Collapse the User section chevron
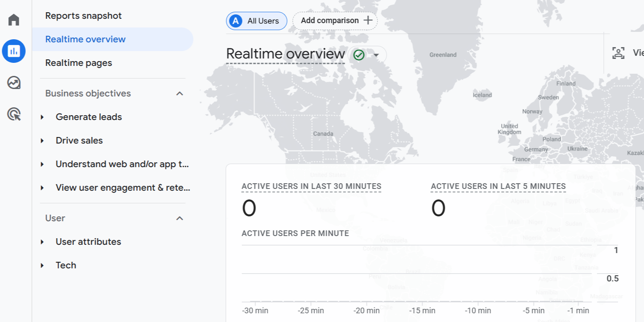The image size is (644, 322). pyautogui.click(x=180, y=218)
